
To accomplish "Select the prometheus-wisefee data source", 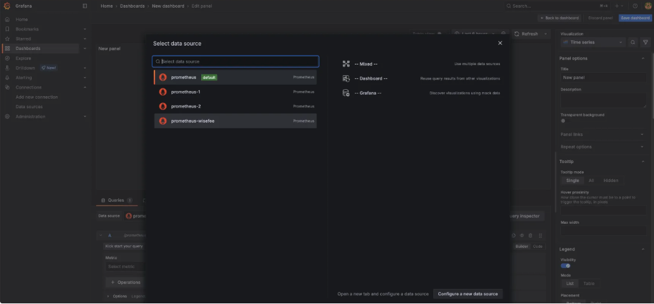I will click(235, 121).
